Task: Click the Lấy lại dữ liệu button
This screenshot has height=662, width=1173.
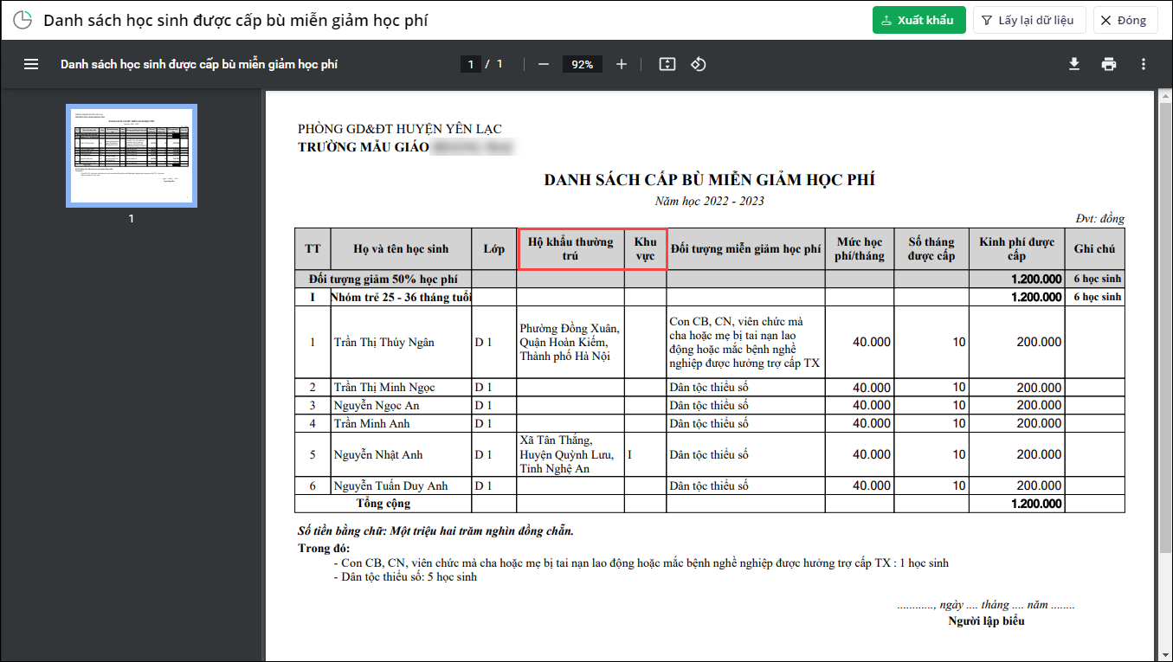Action: tap(1029, 20)
